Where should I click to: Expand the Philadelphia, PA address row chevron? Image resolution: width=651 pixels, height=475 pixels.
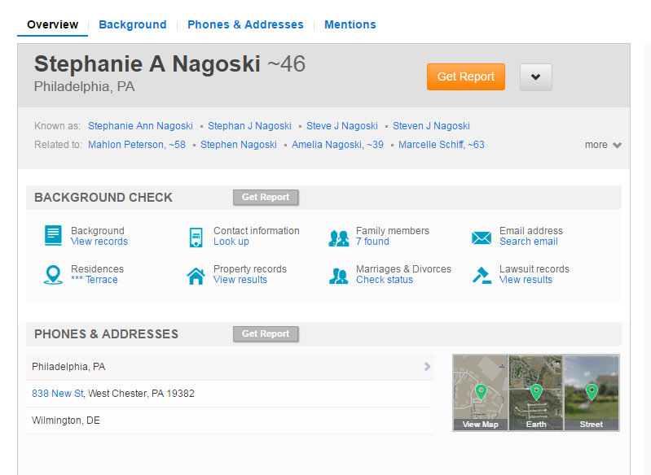pos(427,366)
